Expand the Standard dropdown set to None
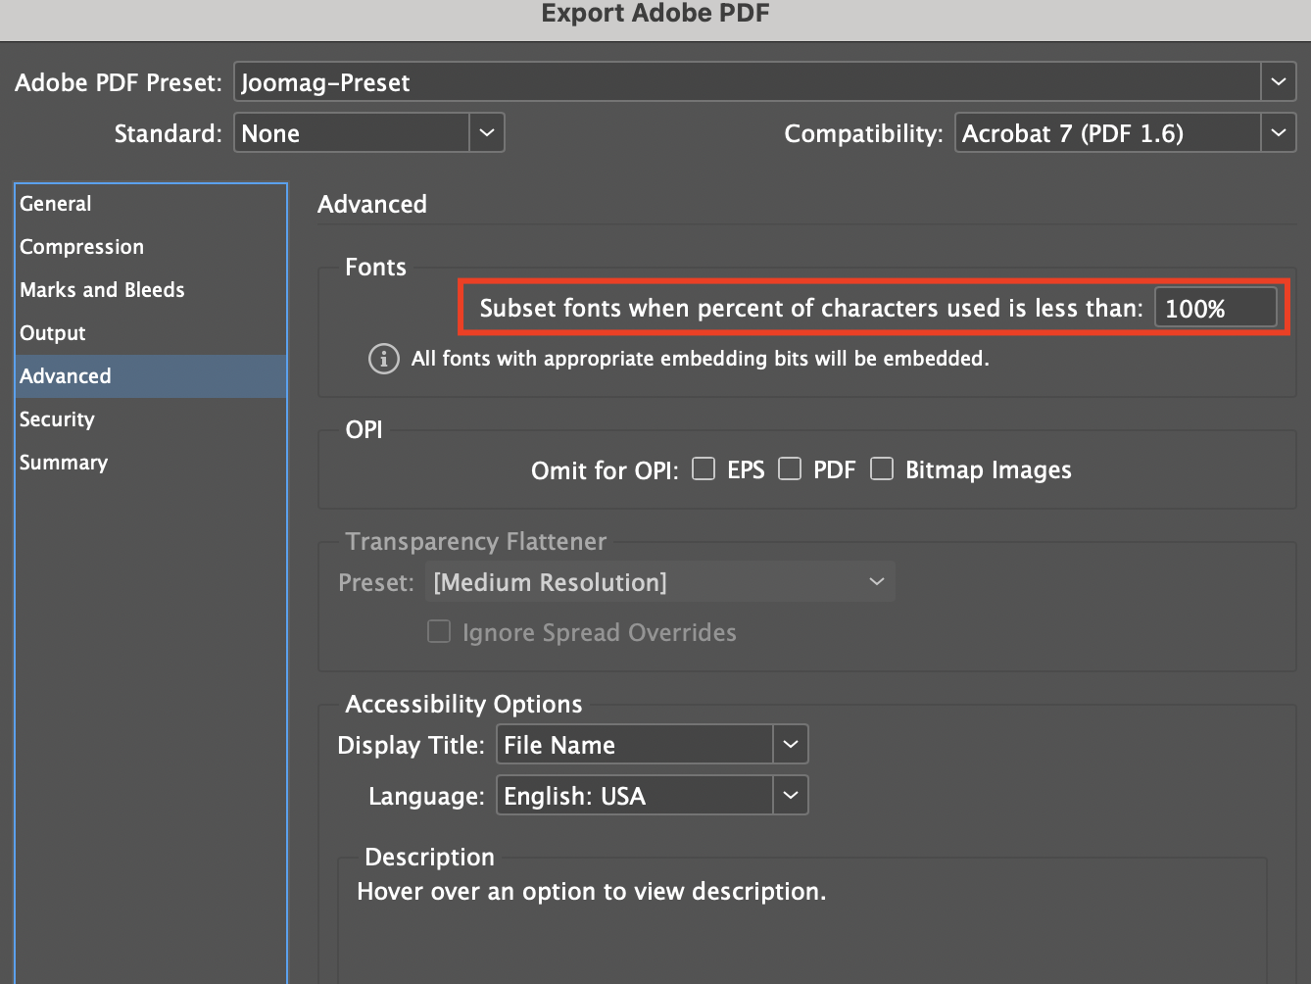The image size is (1311, 984). [486, 133]
